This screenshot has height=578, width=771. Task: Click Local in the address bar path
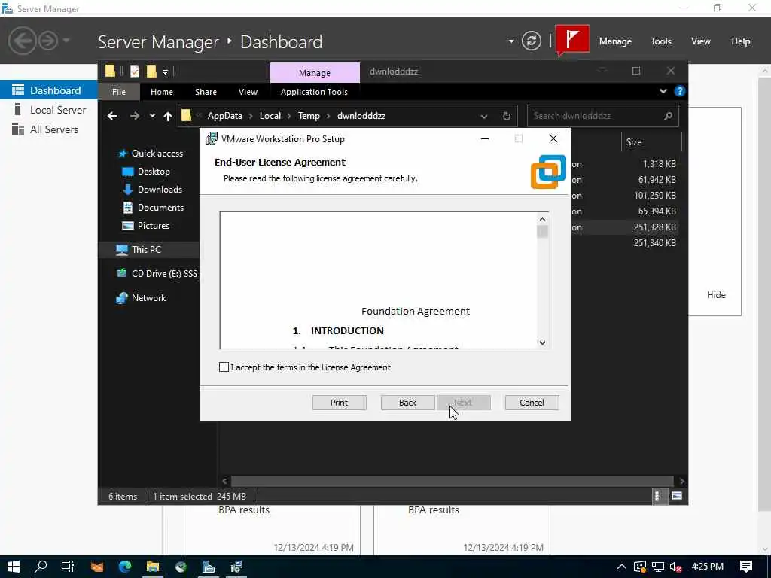(270, 116)
